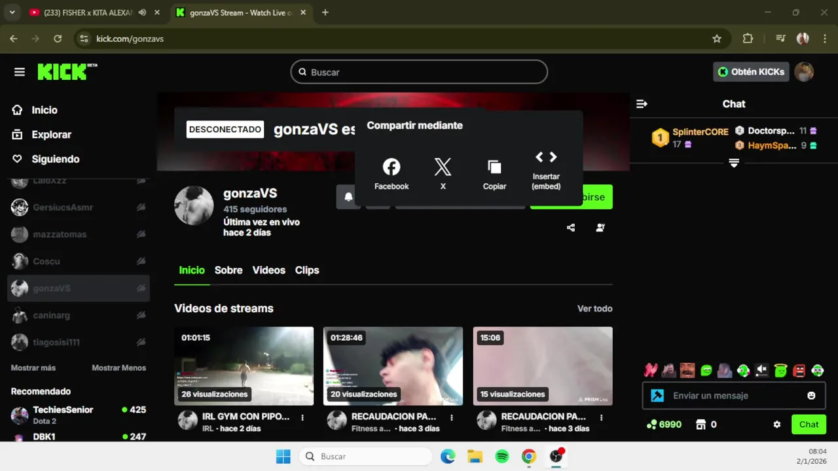Open the profile avatar menu in Kick header
The image size is (838, 471).
point(804,72)
